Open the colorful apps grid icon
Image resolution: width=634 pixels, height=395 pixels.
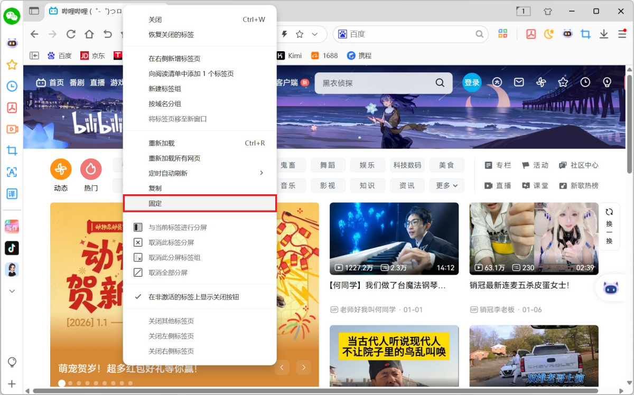[502, 34]
